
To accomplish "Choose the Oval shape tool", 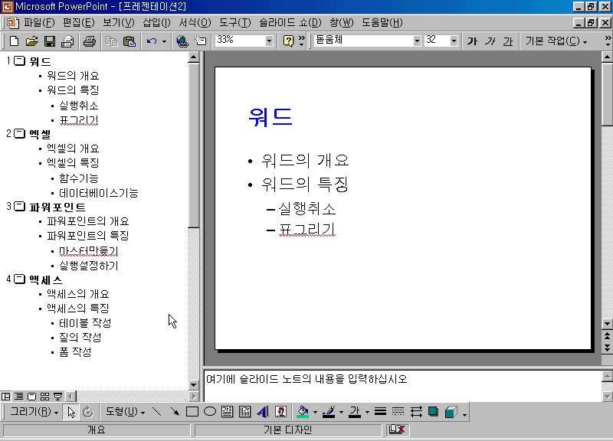I will [x=210, y=412].
